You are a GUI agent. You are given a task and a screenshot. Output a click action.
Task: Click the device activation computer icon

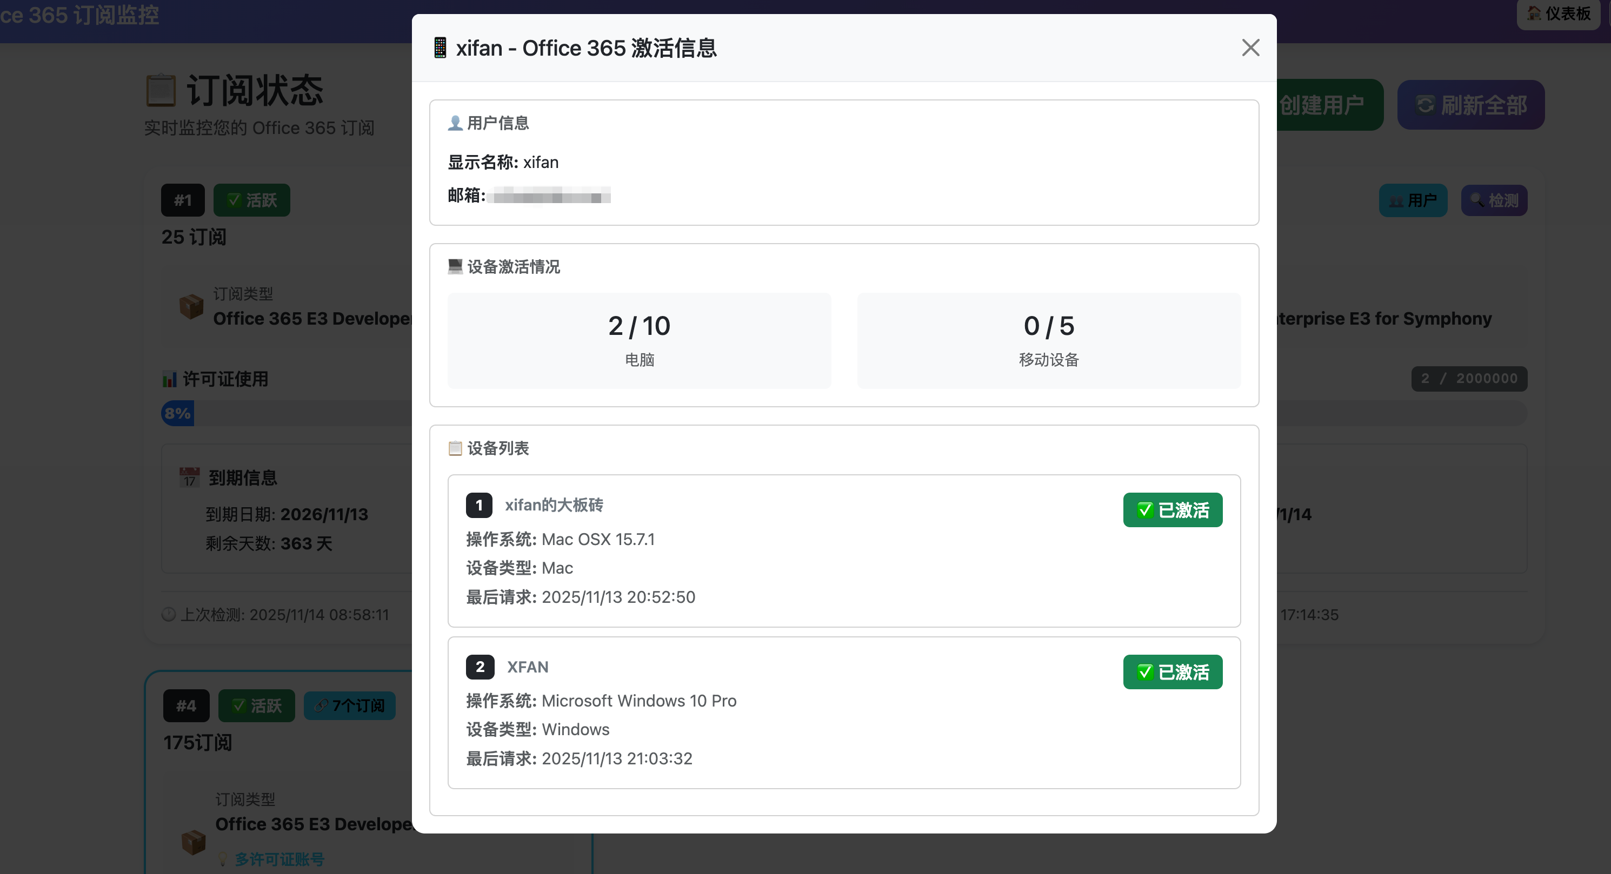[x=455, y=267]
